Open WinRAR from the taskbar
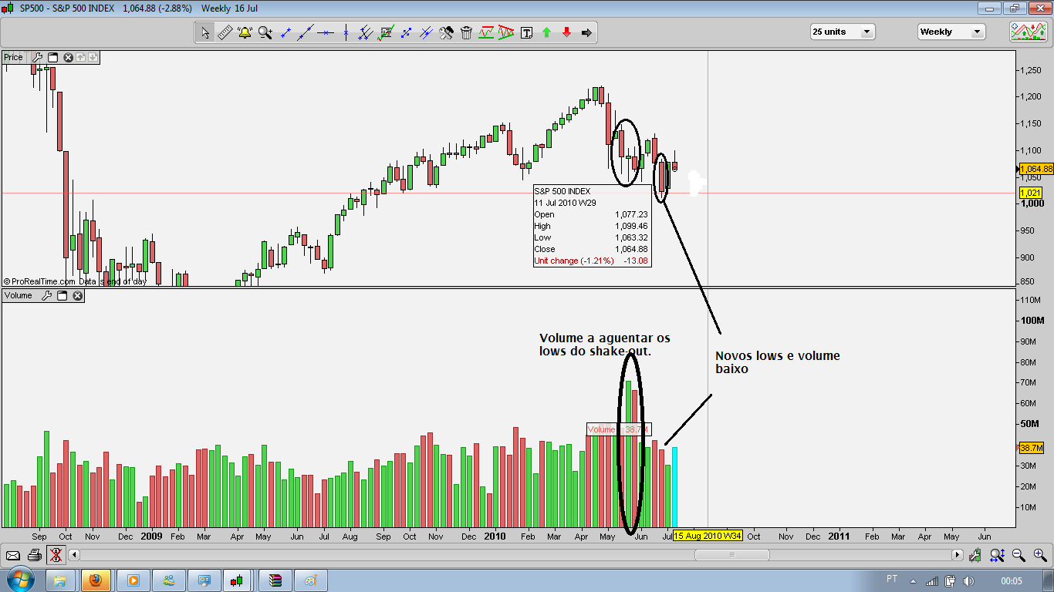The height and width of the screenshot is (592, 1054). point(275,580)
